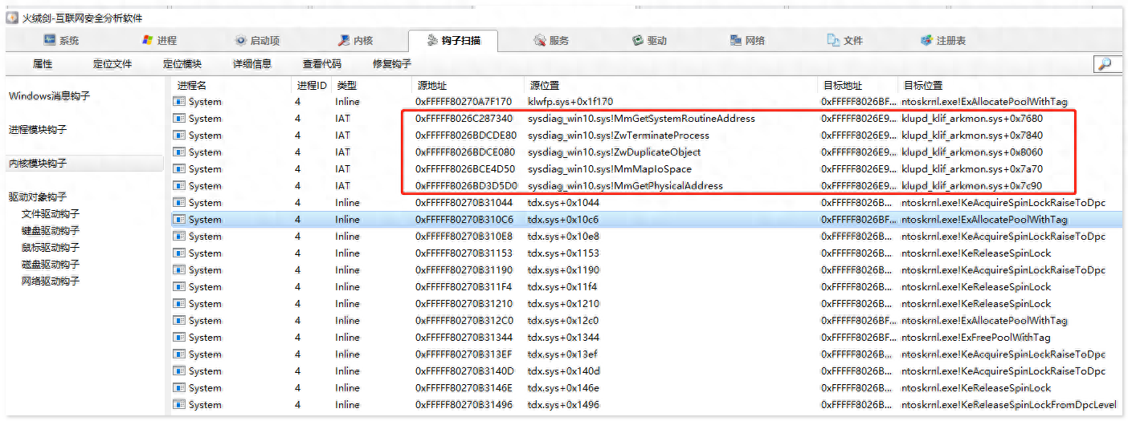Click ntoskrnl.exe!KeReleaseSpinLockFromDpcLevel target

coord(1009,405)
